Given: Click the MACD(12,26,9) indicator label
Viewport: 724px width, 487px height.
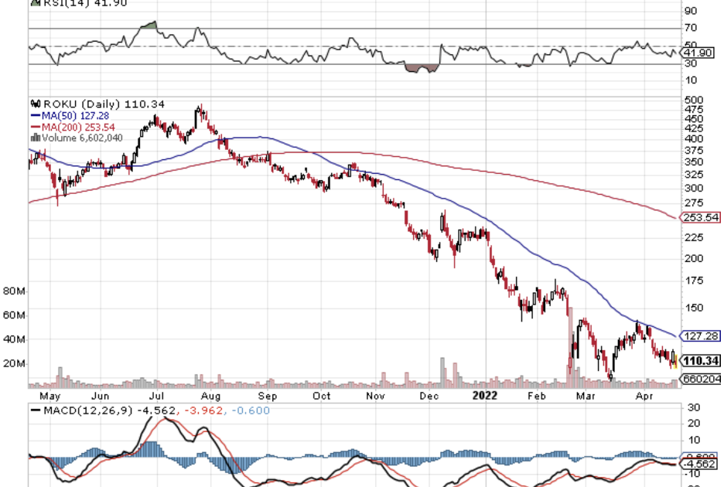Looking at the screenshot, I should coord(87,410).
